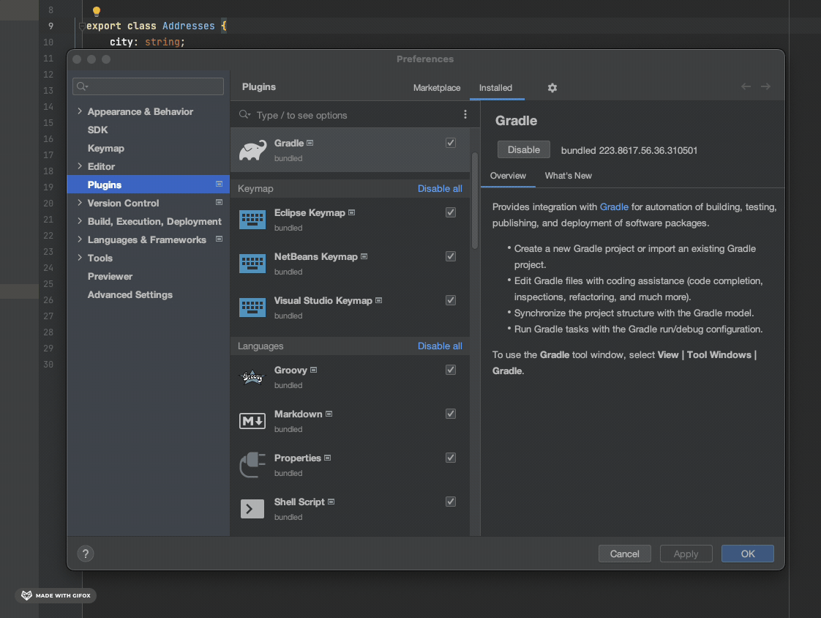The height and width of the screenshot is (618, 821).
Task: Switch to the Installed tab
Action: click(x=495, y=88)
